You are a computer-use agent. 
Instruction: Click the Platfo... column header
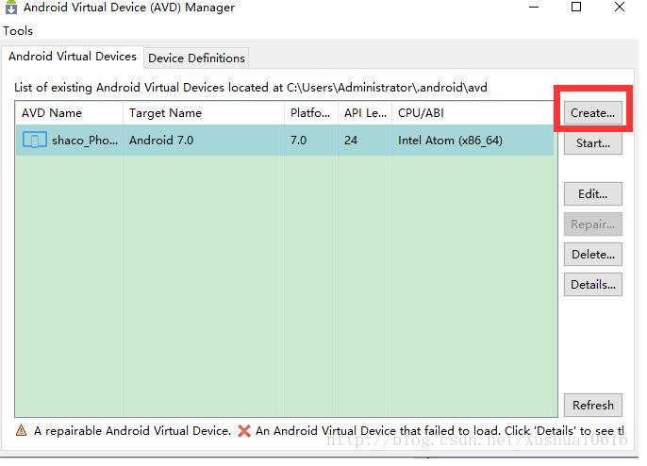point(311,113)
